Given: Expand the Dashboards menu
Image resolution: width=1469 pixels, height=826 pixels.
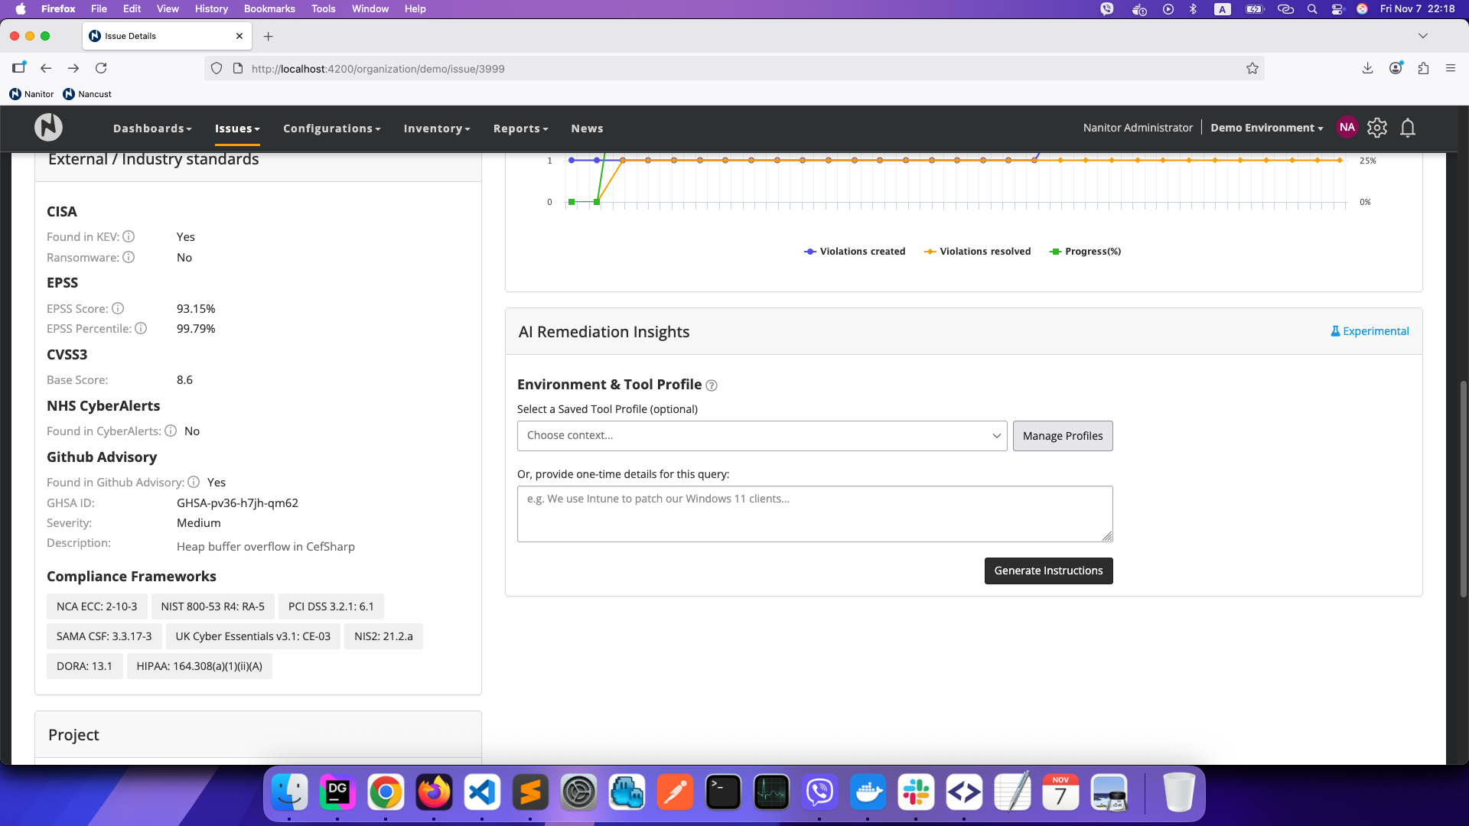Looking at the screenshot, I should [x=152, y=128].
